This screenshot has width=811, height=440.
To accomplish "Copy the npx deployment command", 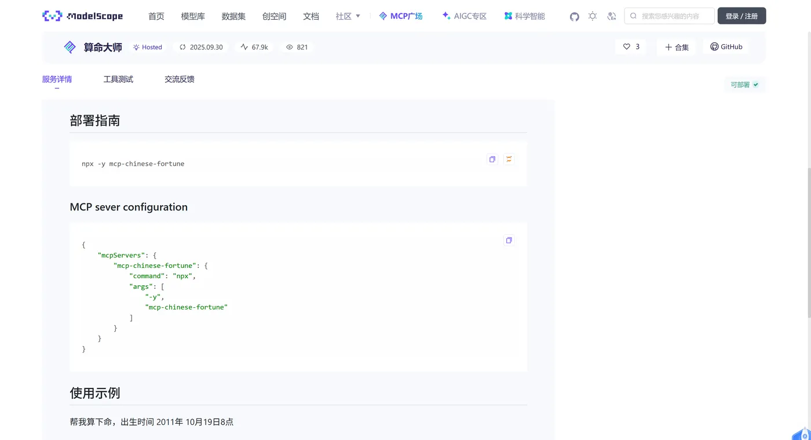I will pyautogui.click(x=492, y=159).
